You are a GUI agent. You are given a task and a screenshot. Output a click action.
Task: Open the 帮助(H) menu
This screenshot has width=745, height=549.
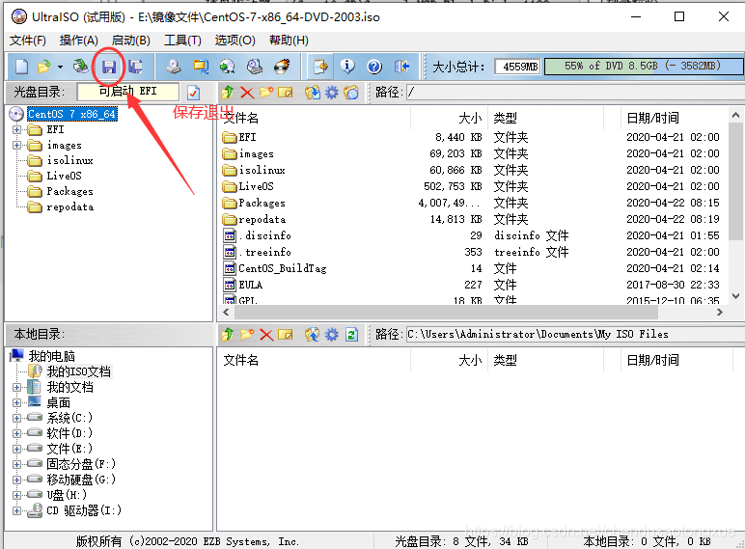click(x=289, y=41)
